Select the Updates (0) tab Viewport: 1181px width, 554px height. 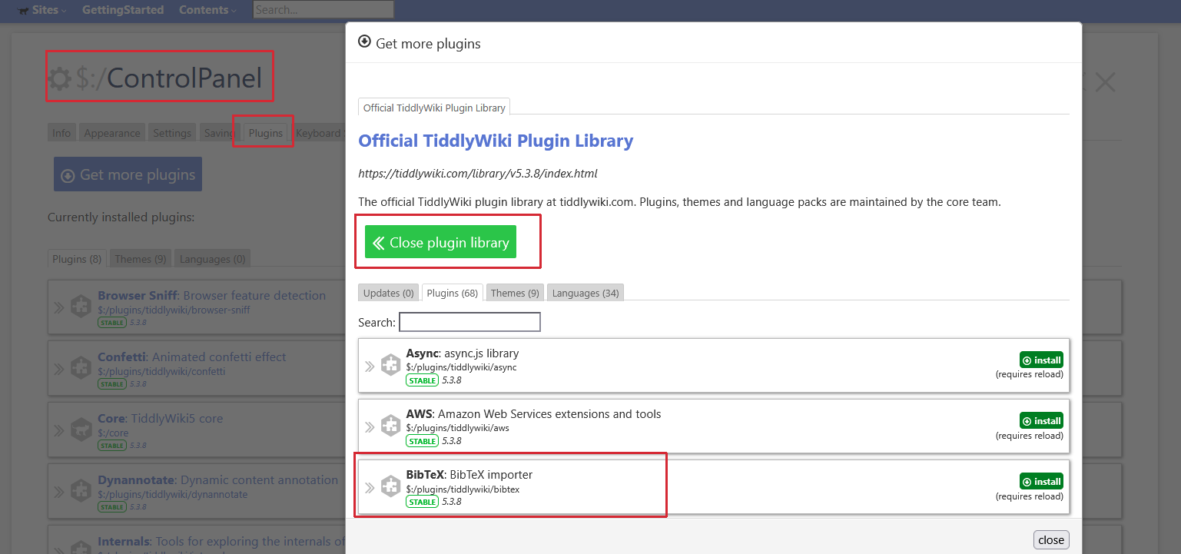click(388, 293)
